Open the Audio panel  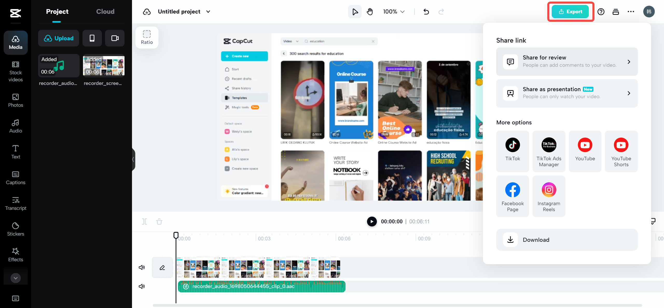click(16, 126)
